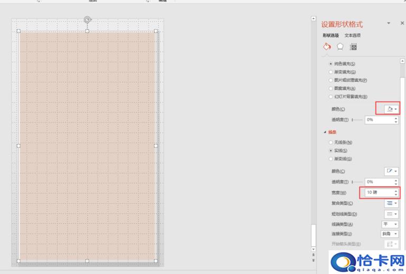Choose the 图案填充 pattern fill option
The width and height of the screenshot is (406, 274).
click(331, 88)
